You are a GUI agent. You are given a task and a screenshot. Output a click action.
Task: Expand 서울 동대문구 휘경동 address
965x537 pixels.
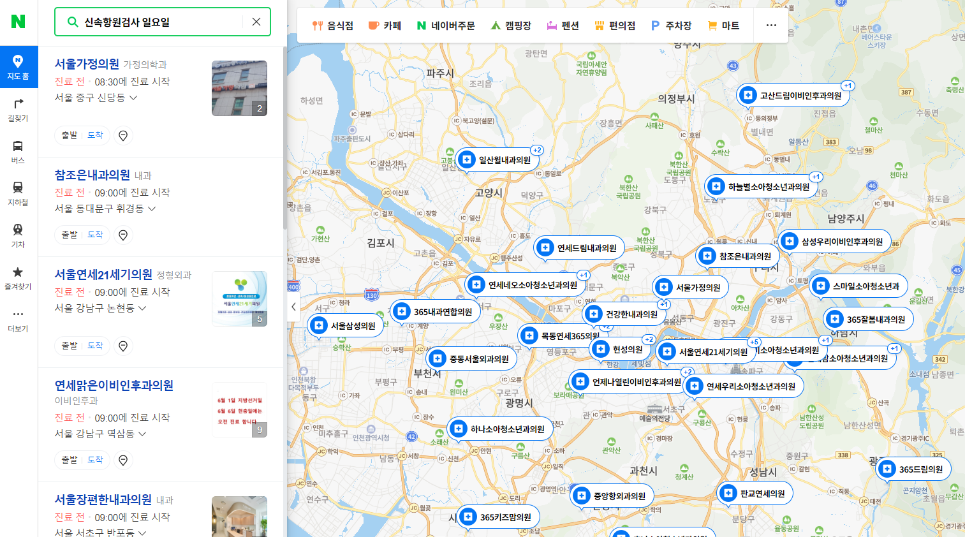pos(105,209)
